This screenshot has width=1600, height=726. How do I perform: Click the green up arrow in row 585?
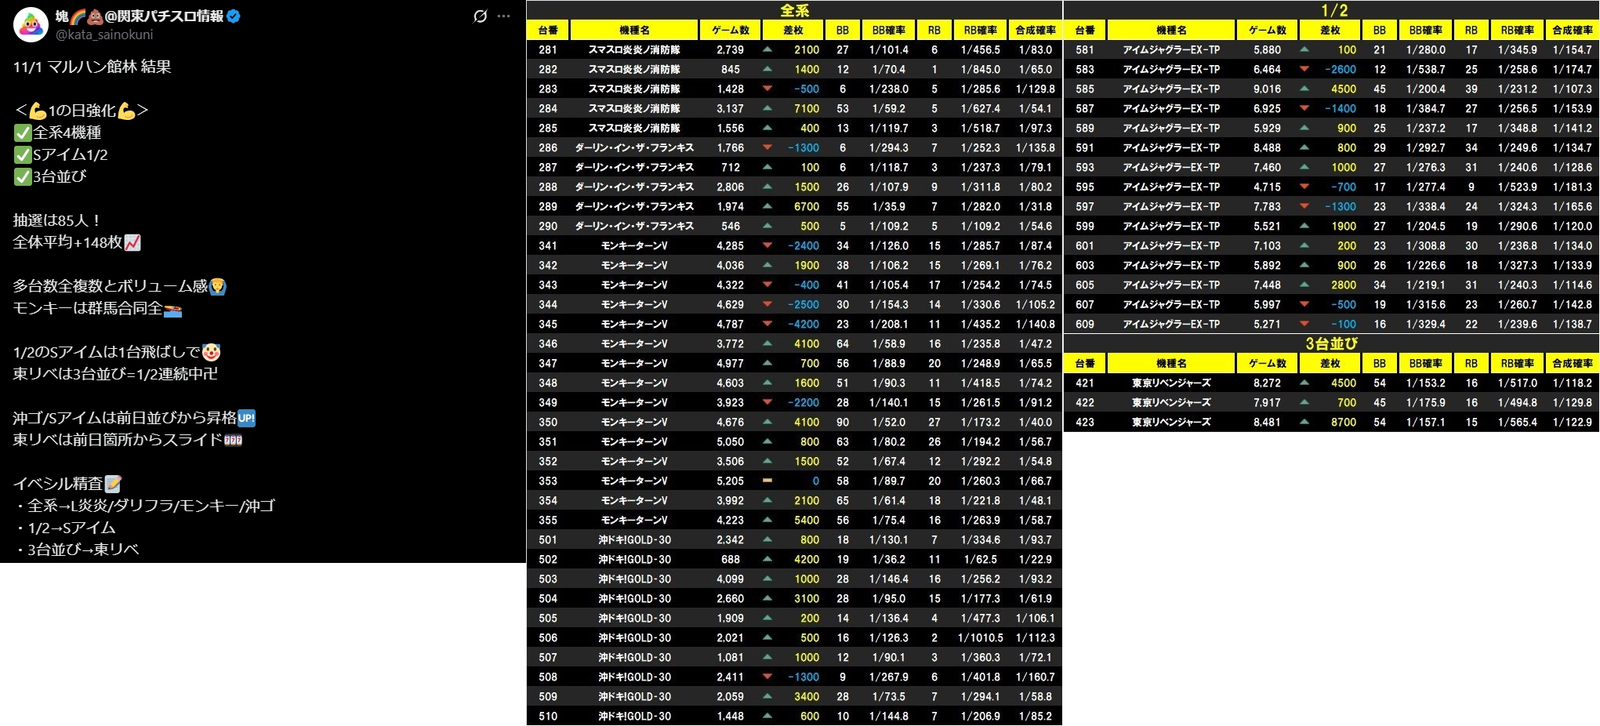1304,89
